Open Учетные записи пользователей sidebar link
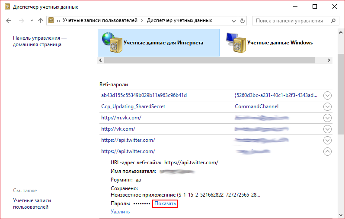This screenshot has width=345, height=219. point(32,203)
